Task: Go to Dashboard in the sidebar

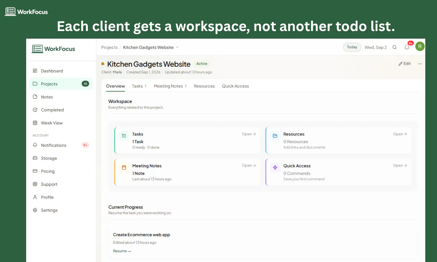Action: click(61, 71)
